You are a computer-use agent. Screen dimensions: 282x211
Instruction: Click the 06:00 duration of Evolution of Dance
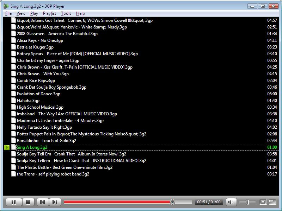tap(272, 94)
